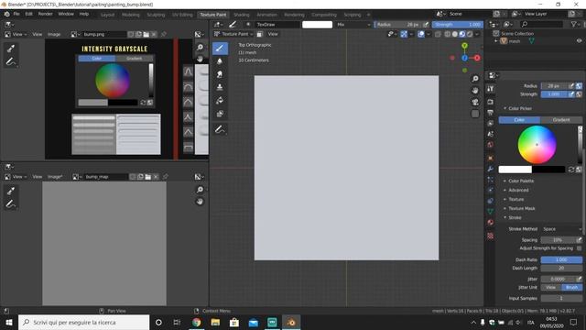Viewport: 586px width, 330px height.
Task: Switch perspective/orthographic via grid icon
Action: click(475, 114)
